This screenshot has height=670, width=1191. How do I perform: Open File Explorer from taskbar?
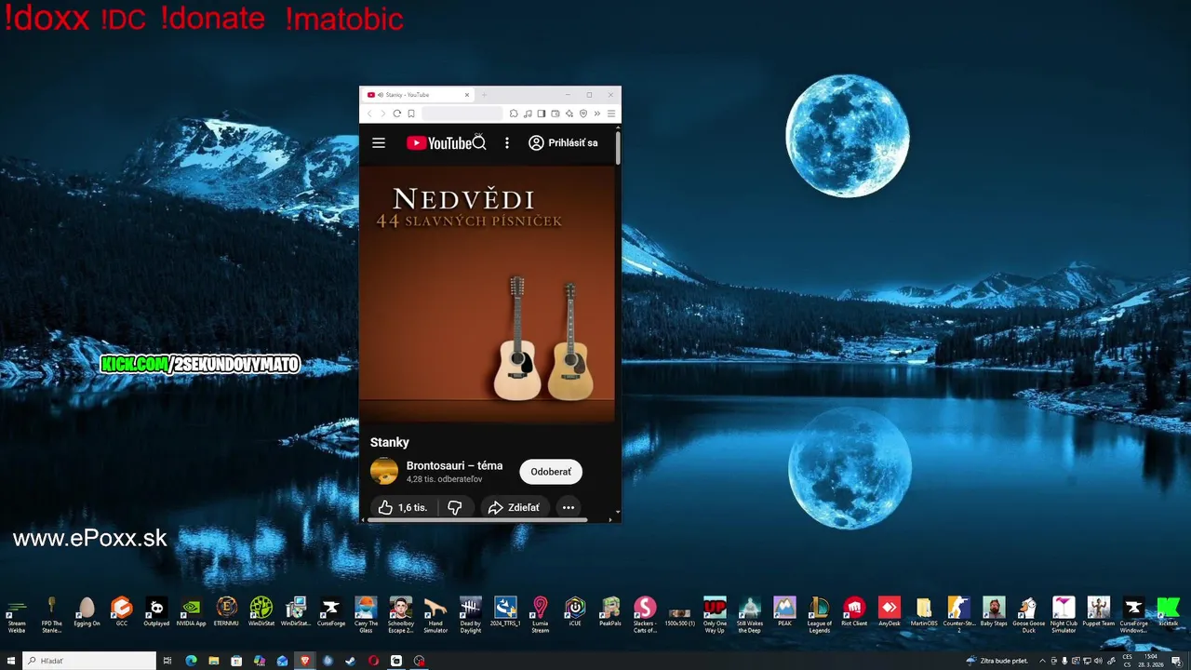coord(214,661)
